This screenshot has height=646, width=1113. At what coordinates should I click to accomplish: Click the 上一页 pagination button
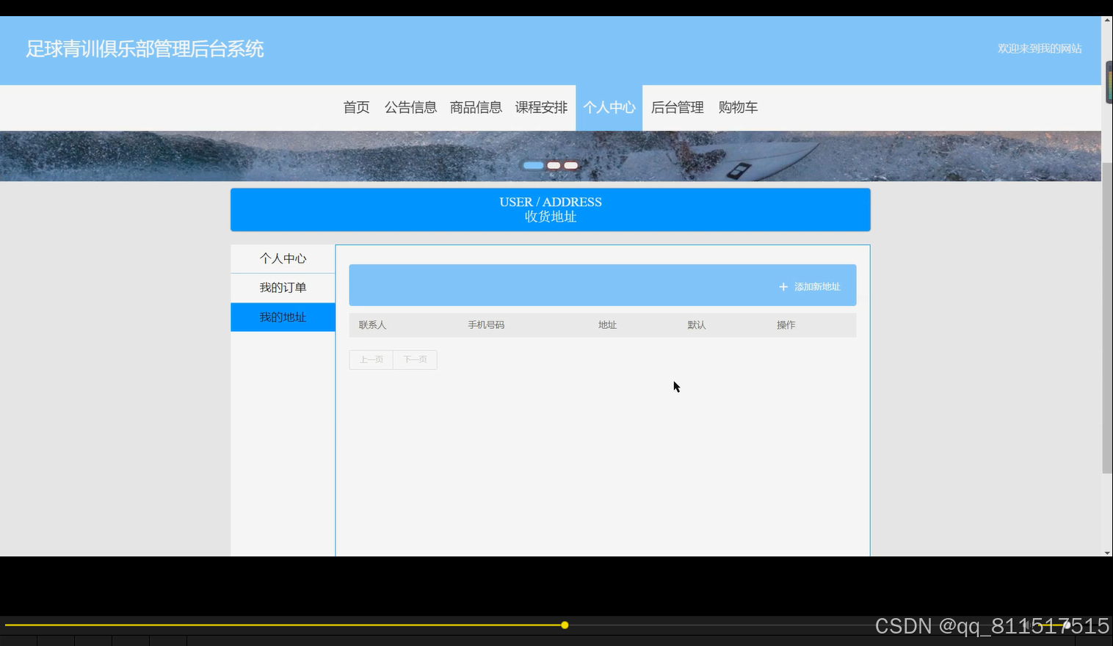tap(371, 359)
